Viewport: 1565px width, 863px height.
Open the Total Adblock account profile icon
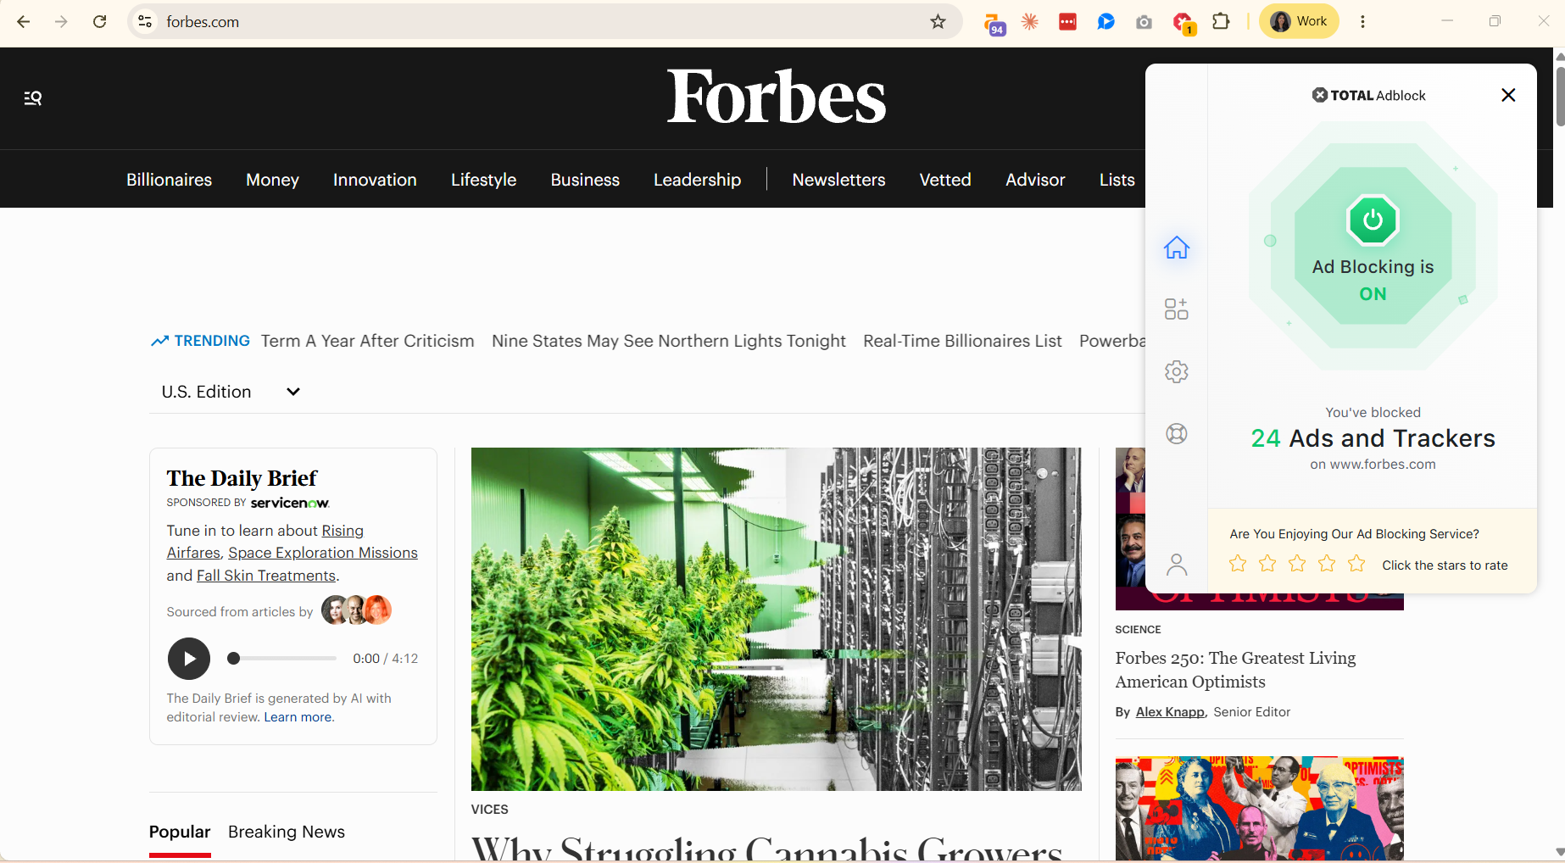click(1176, 565)
